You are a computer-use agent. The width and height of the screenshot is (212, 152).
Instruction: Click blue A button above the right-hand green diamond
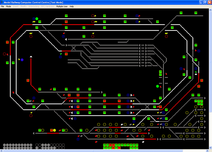point(196,69)
